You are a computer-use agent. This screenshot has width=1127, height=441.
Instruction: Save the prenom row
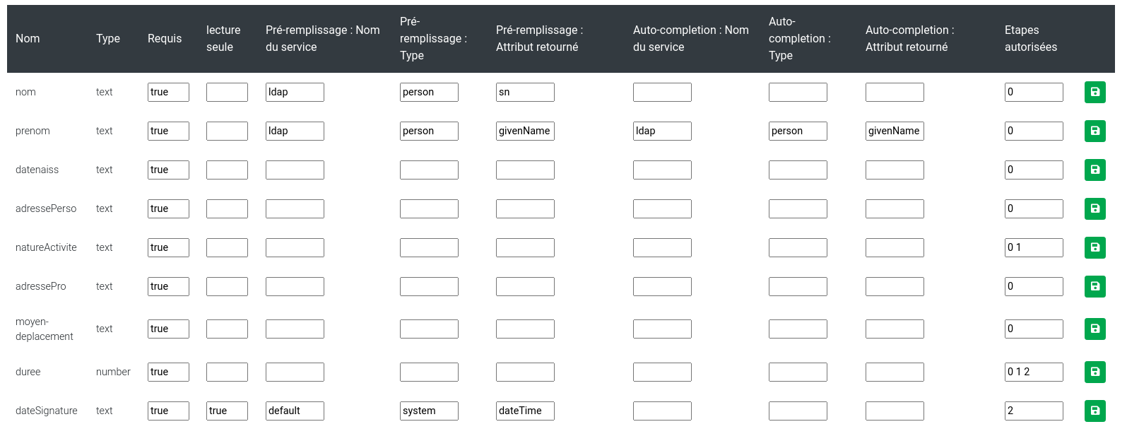coord(1094,131)
